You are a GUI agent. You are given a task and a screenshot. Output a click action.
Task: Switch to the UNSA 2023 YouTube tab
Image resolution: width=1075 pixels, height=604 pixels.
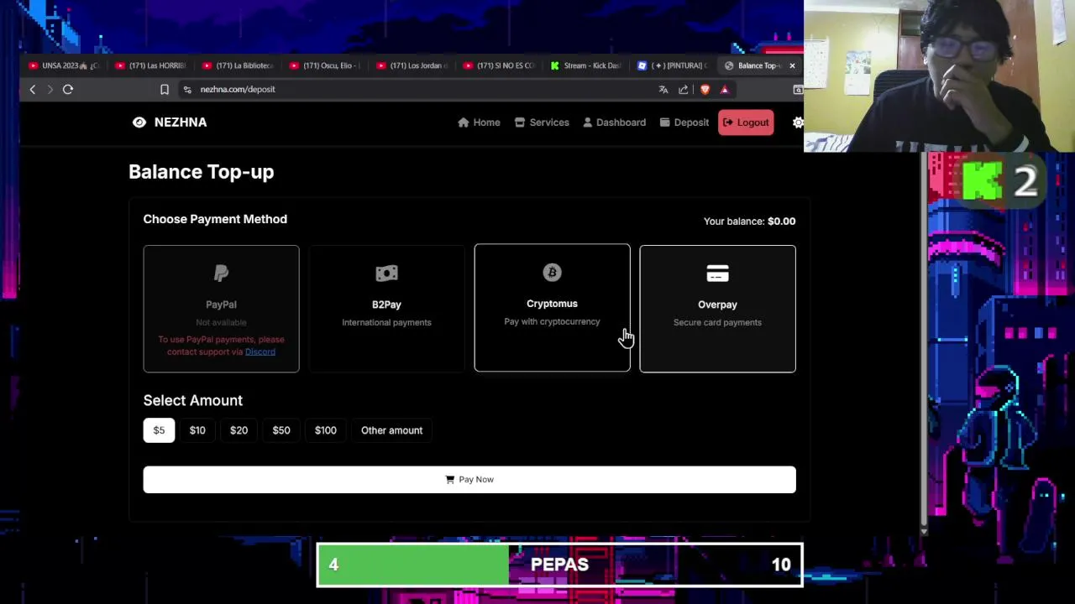pyautogui.click(x=64, y=65)
